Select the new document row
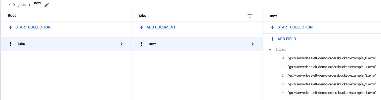The height and width of the screenshot is (100, 381). coord(197,44)
